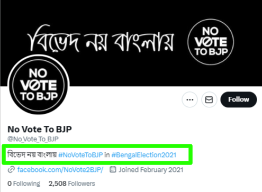Open the #NoVoteToBJP hashtag
The image size is (262, 192).
coord(80,155)
